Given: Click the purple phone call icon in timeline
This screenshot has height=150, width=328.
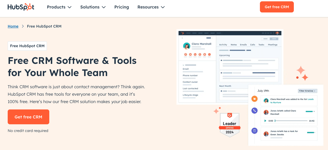Looking at the screenshot, I should click(x=254, y=111).
